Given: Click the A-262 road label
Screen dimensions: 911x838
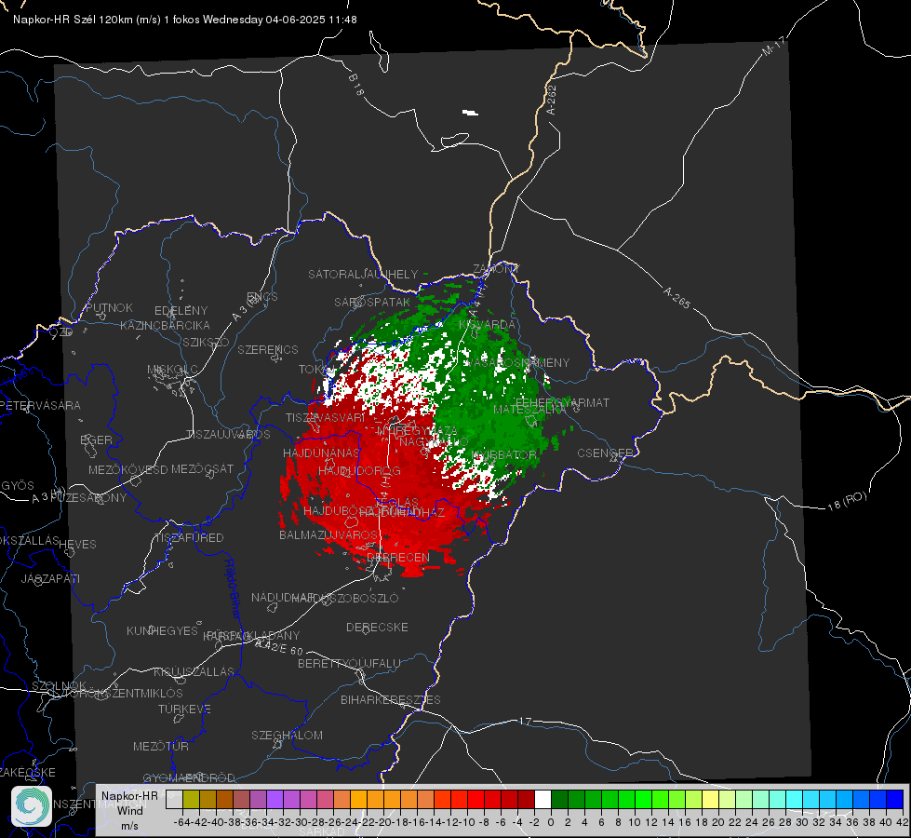Looking at the screenshot, I should pos(552,100).
